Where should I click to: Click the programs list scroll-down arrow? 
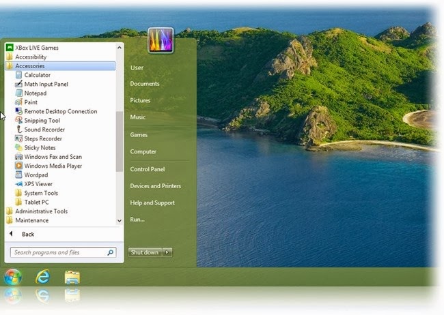120,221
